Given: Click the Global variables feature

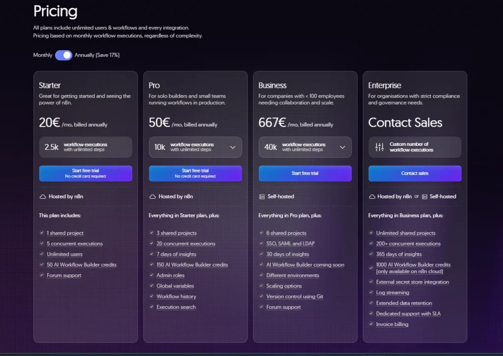Looking at the screenshot, I should (x=175, y=286).
